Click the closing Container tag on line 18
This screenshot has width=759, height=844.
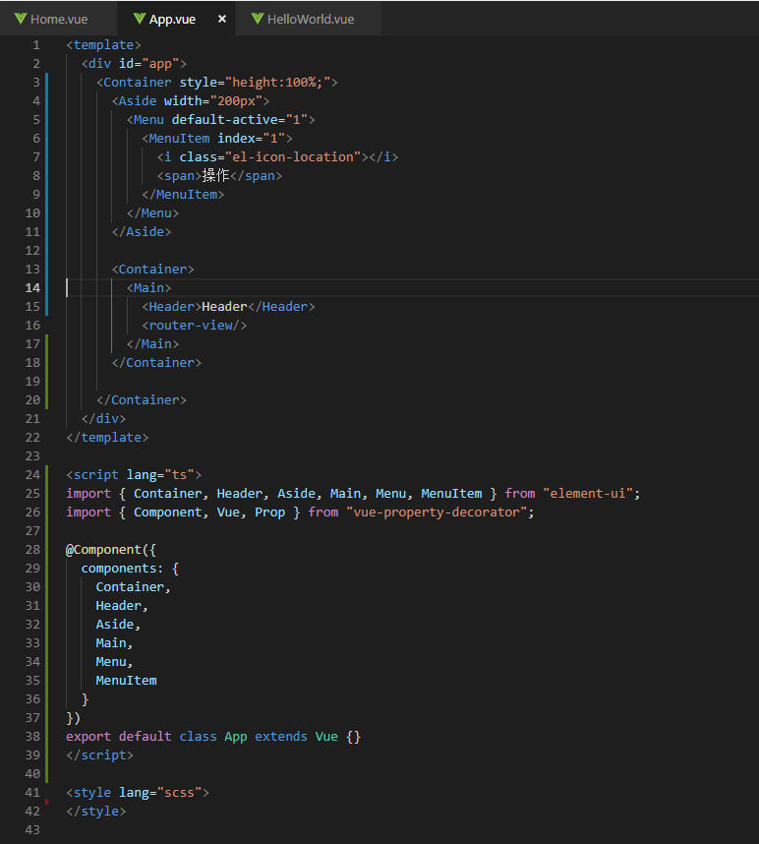click(x=156, y=363)
